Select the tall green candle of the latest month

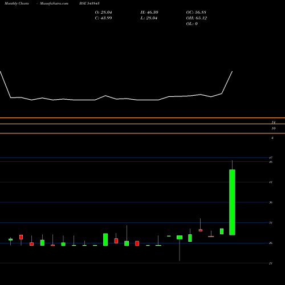pyautogui.click(x=232, y=202)
